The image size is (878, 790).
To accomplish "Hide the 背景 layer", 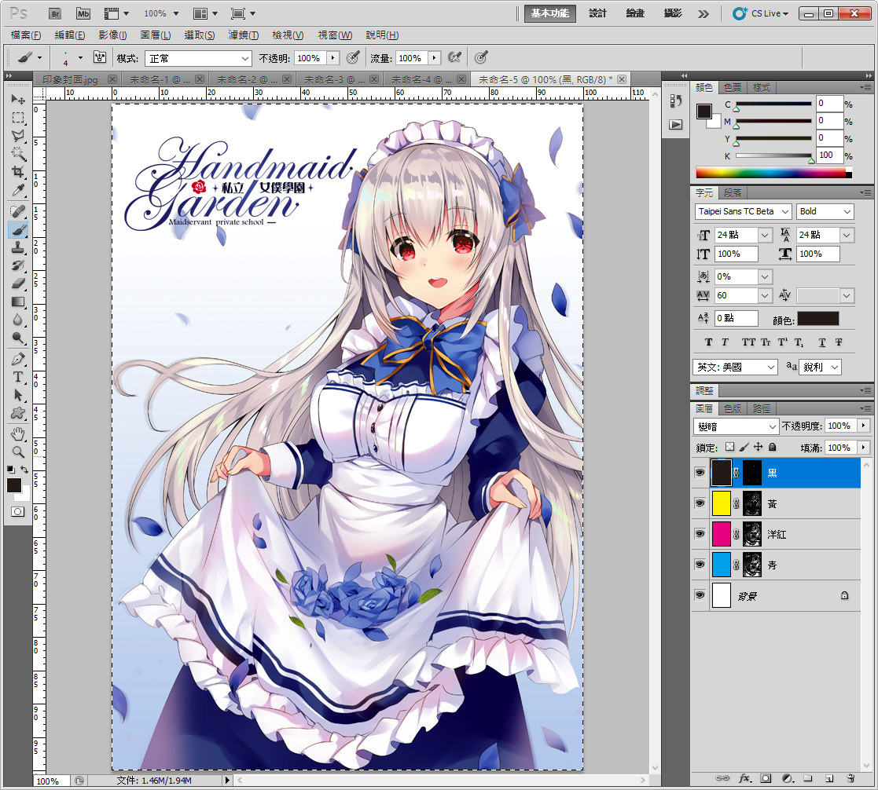I will (700, 594).
